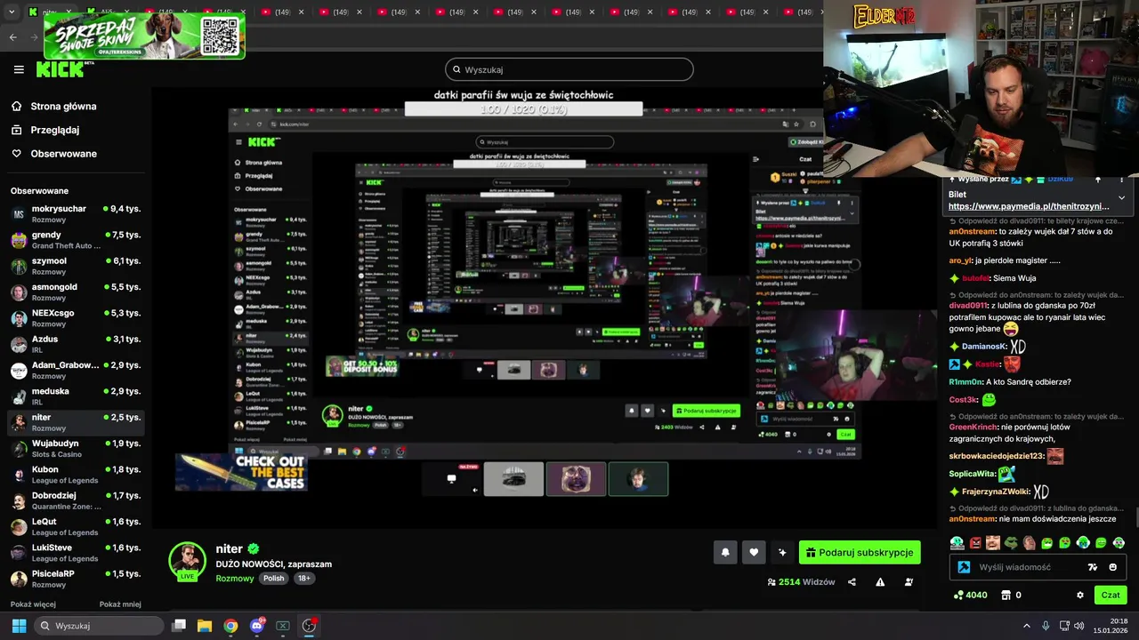The width and height of the screenshot is (1139, 640).
Task: Click the user icon after report
Action: tap(909, 582)
